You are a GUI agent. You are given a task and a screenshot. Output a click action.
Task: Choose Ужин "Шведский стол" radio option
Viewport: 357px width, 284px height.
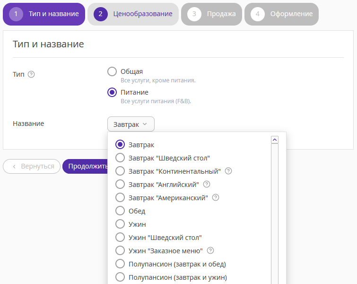(x=120, y=237)
